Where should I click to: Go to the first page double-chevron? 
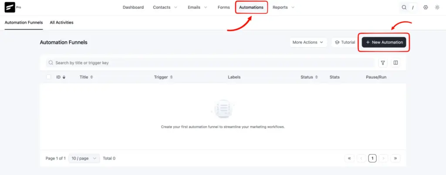tap(349, 158)
